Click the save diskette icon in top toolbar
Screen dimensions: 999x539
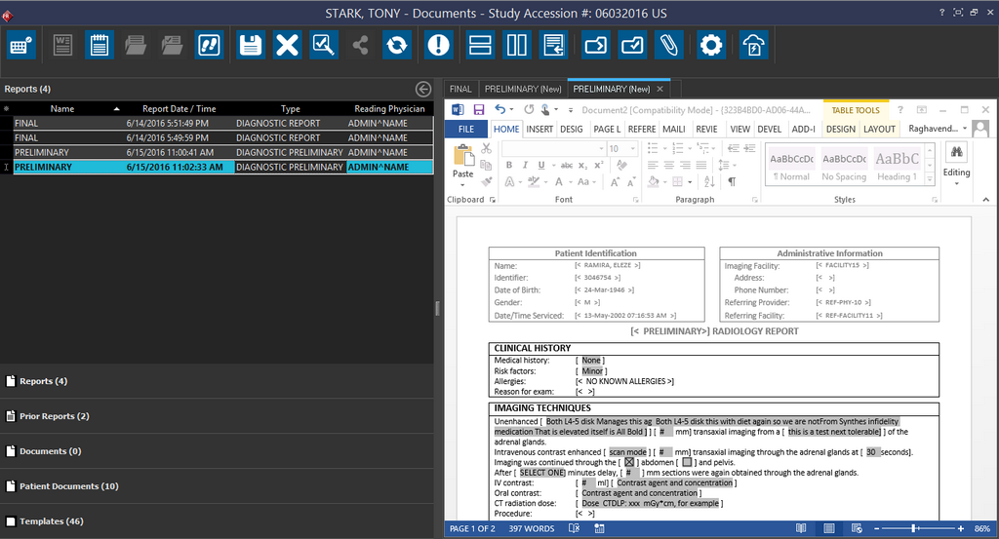pos(251,45)
